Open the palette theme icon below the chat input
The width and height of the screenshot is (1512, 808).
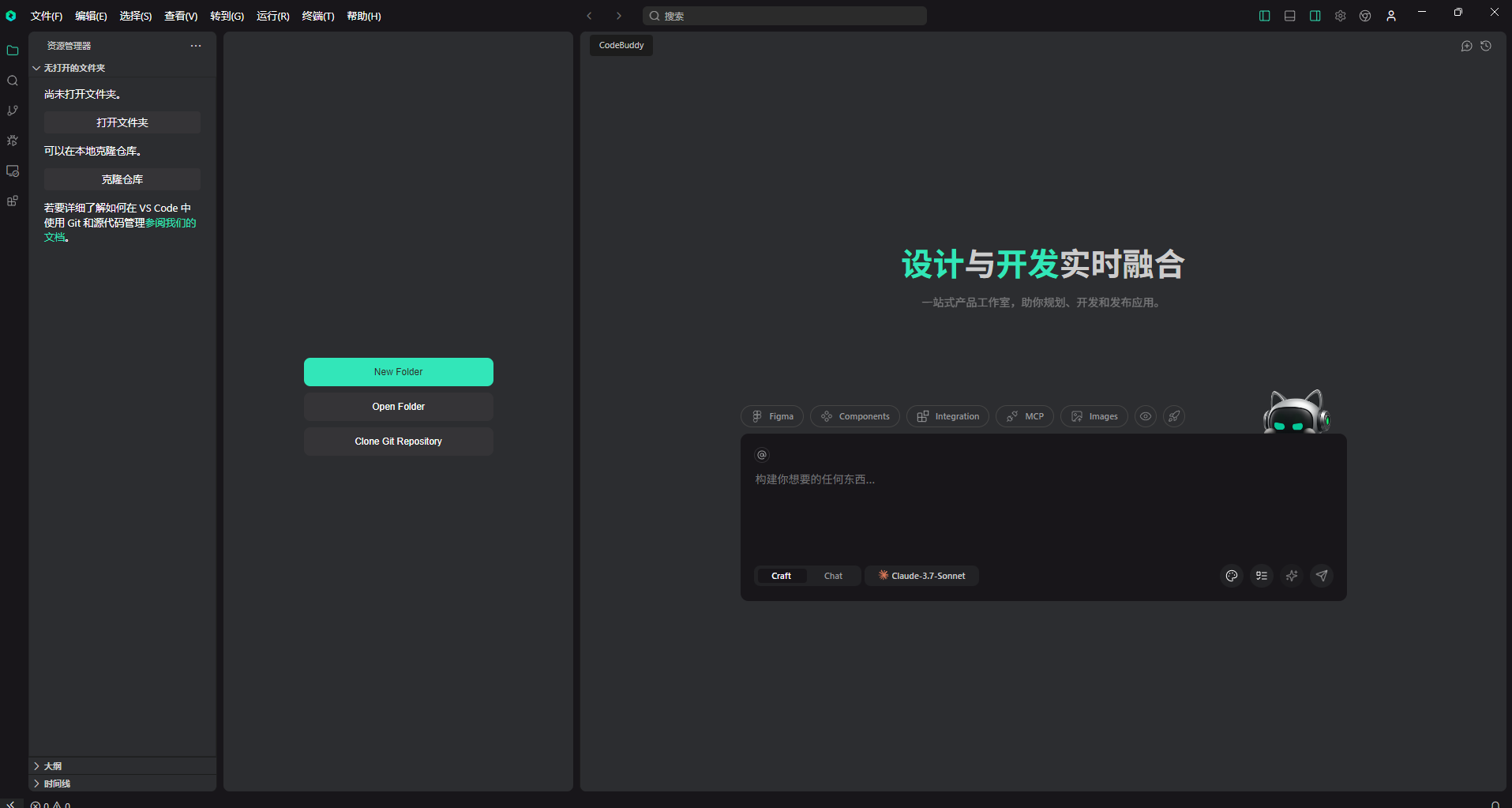pos(1232,575)
